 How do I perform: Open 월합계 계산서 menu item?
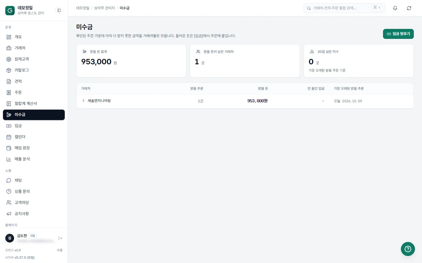pos(34,104)
